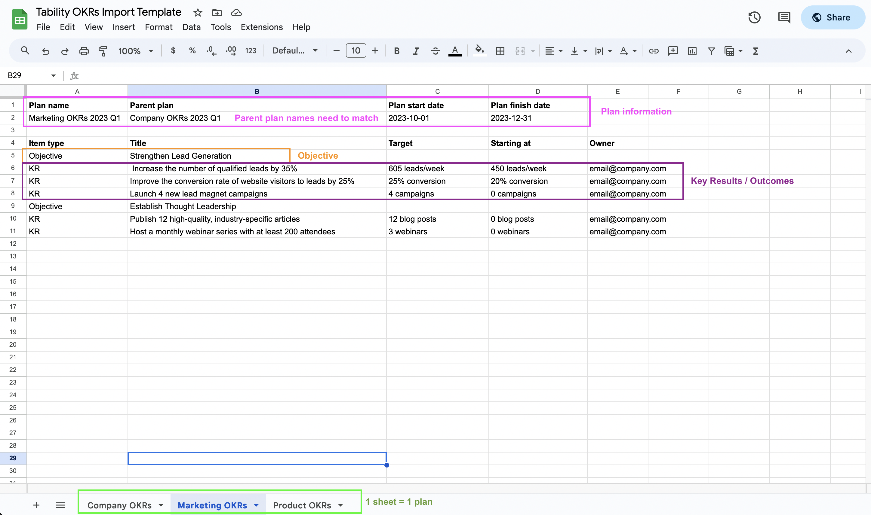Click the print icon
Screen dimensions: 871x515
(84, 51)
